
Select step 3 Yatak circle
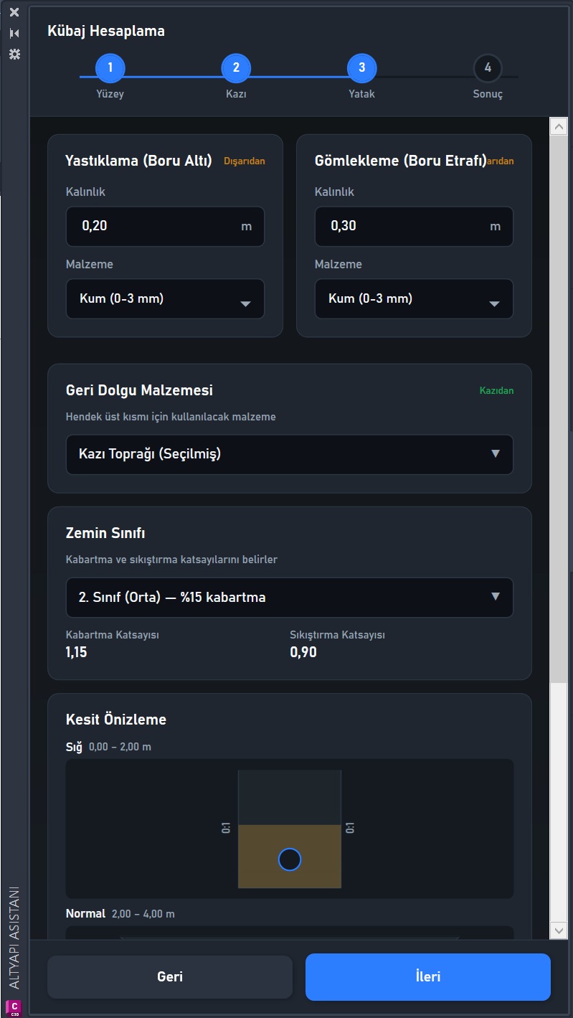[x=362, y=68]
